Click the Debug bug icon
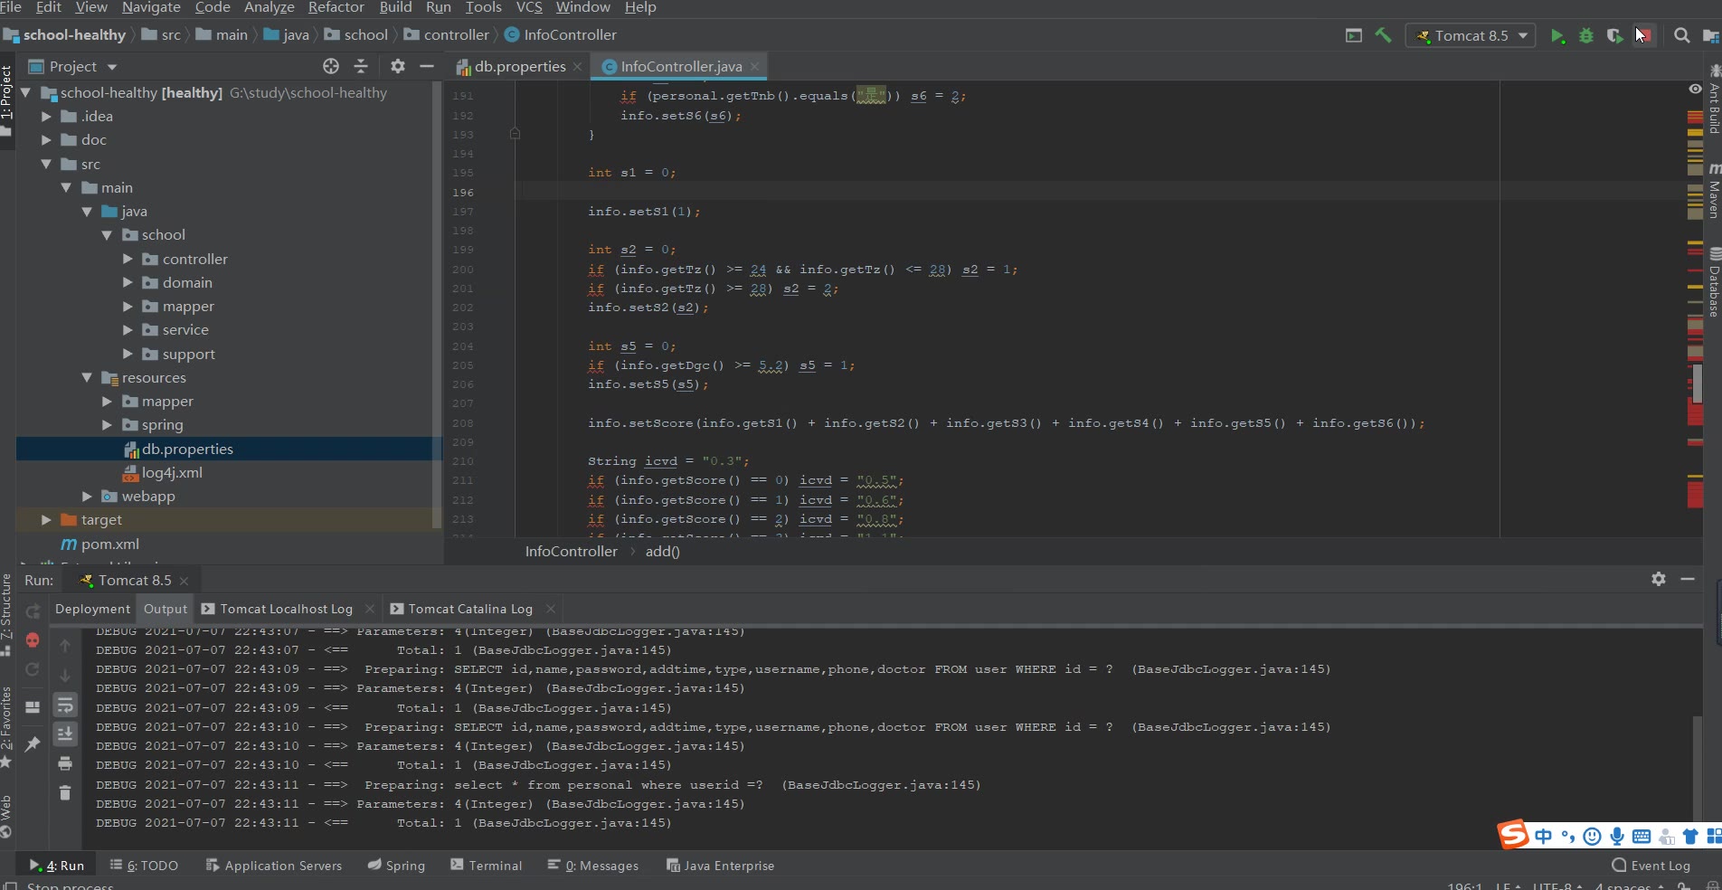Screen dimensions: 1722x890 [1585, 36]
